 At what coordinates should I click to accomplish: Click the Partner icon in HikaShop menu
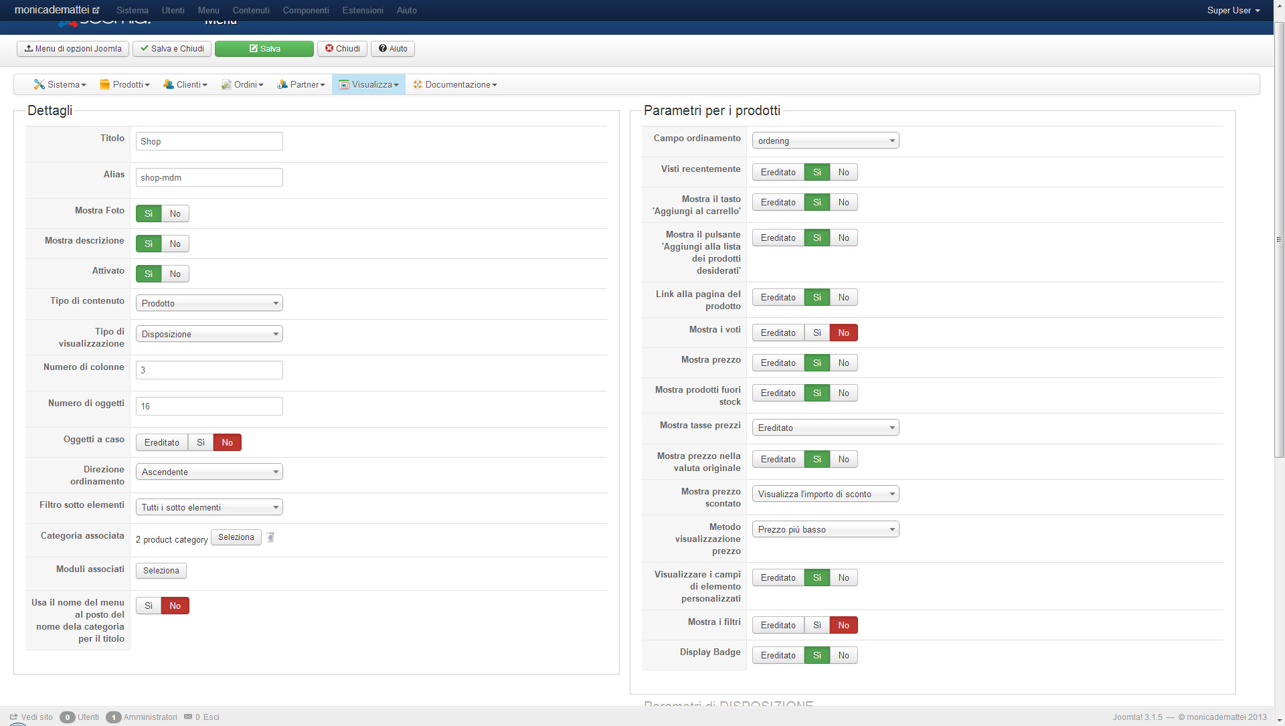click(x=282, y=84)
